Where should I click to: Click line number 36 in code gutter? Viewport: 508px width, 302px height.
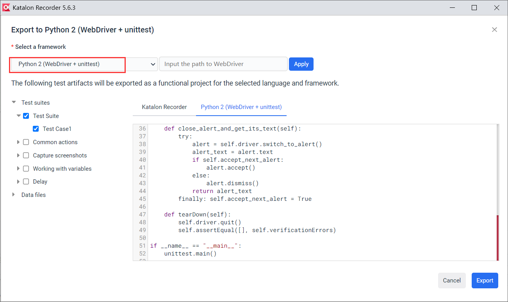click(x=142, y=129)
